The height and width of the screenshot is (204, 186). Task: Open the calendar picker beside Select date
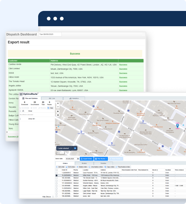pyautogui.click(x=78, y=159)
